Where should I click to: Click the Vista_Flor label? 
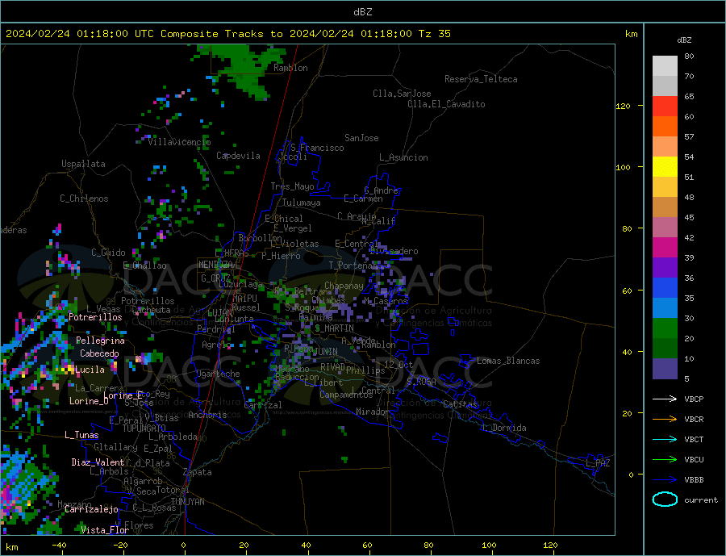105,530
